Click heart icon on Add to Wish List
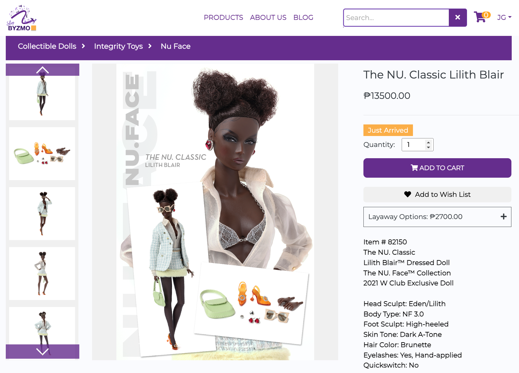 (x=407, y=194)
